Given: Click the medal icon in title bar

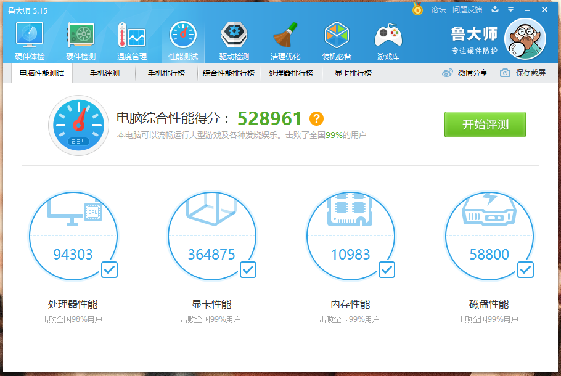Looking at the screenshot, I should [x=417, y=9].
